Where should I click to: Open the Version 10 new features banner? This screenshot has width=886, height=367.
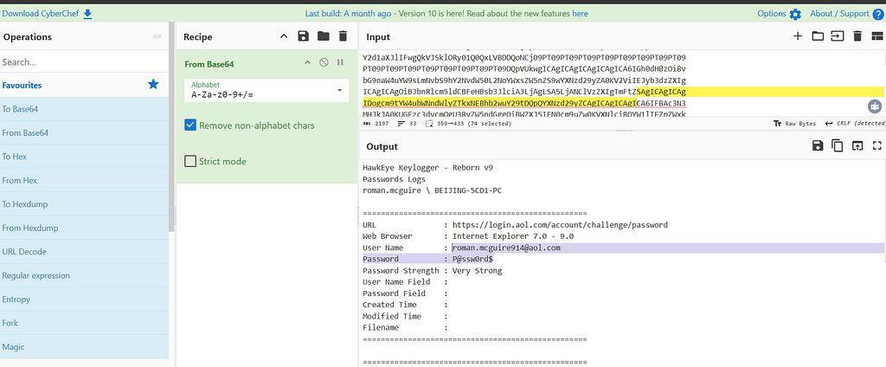pyautogui.click(x=446, y=14)
